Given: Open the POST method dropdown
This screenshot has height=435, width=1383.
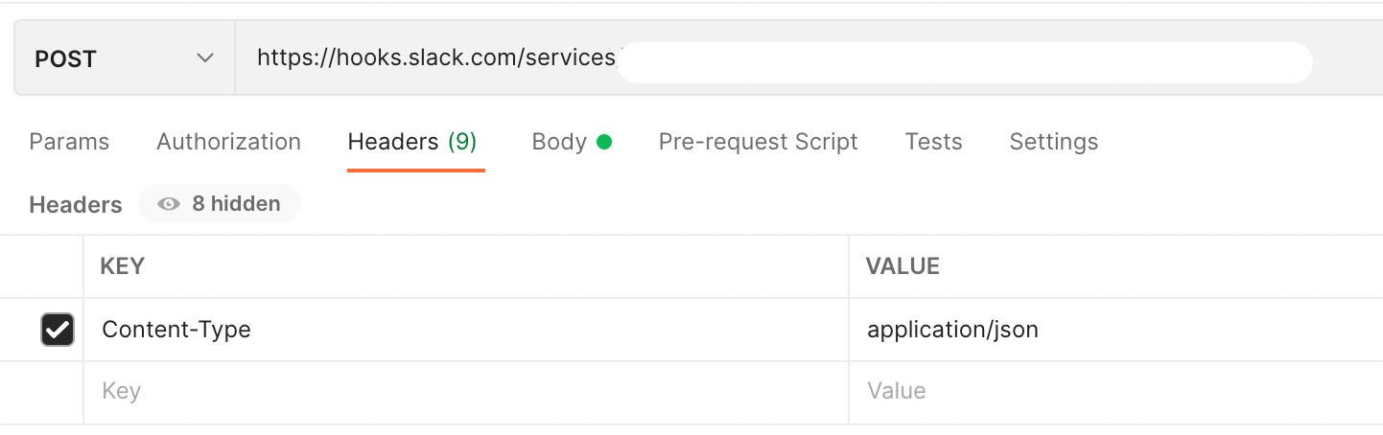Looking at the screenshot, I should (x=125, y=59).
